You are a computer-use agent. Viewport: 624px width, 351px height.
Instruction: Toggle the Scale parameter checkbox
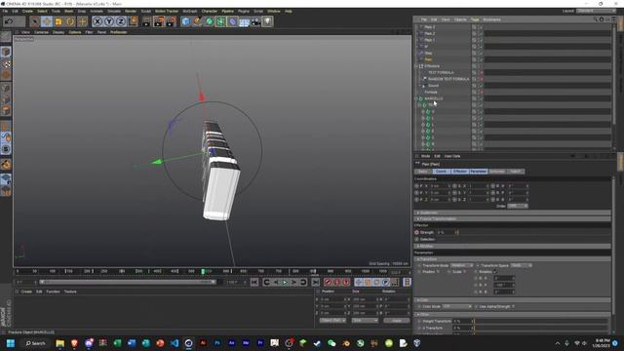tap(464, 272)
